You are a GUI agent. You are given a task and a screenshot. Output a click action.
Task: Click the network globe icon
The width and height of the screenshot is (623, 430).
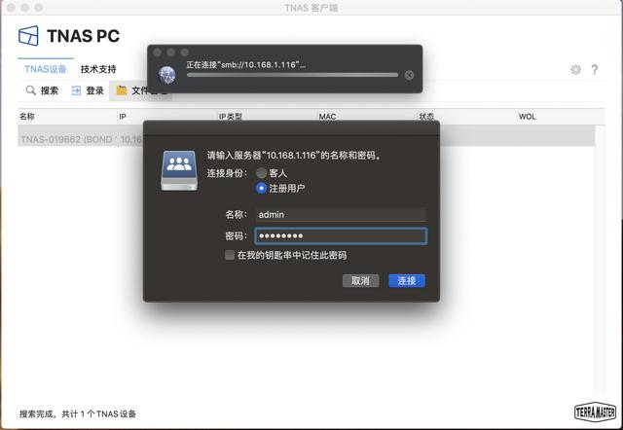click(x=167, y=74)
